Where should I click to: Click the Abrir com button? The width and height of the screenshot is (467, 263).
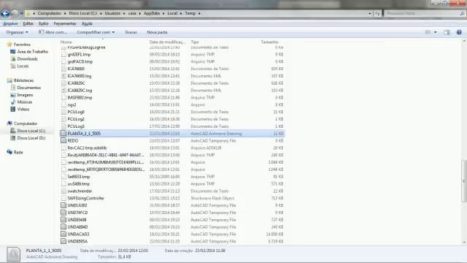(x=53, y=32)
